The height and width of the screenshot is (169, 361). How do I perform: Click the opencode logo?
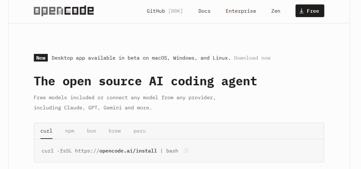pyautogui.click(x=64, y=11)
